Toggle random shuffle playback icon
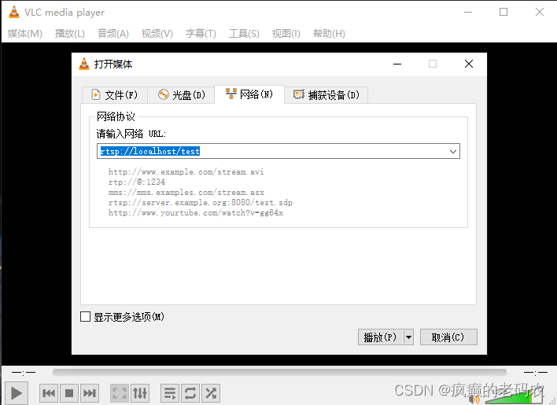 211,393
